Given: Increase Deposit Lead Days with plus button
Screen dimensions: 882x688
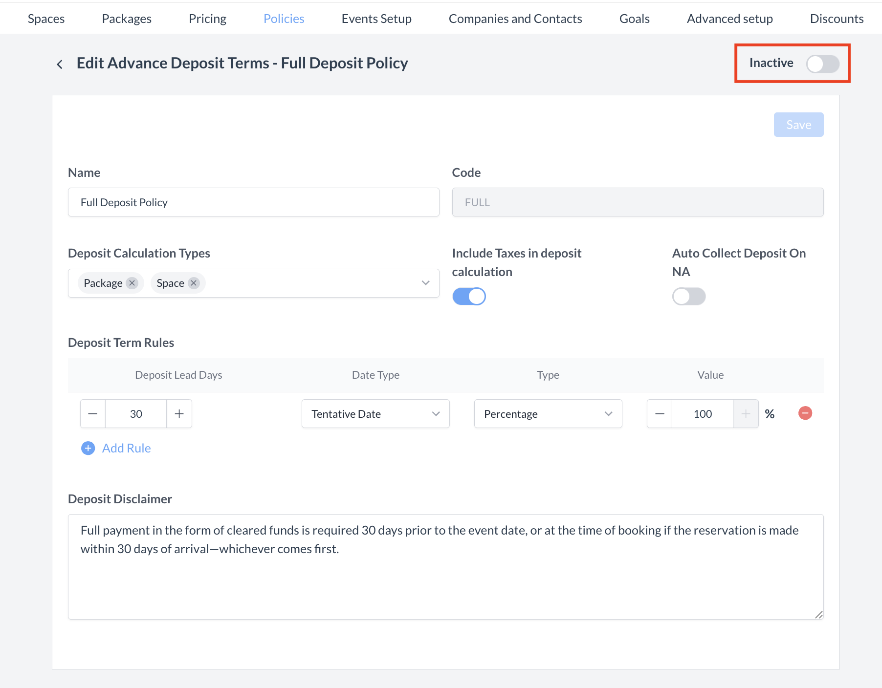Looking at the screenshot, I should pos(179,414).
